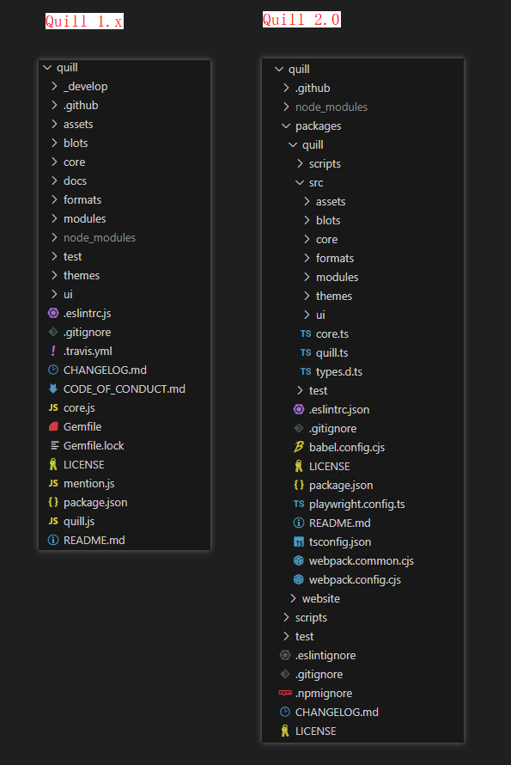Expand the docs folder in Quill 1.x
511x765 pixels.
[54, 181]
